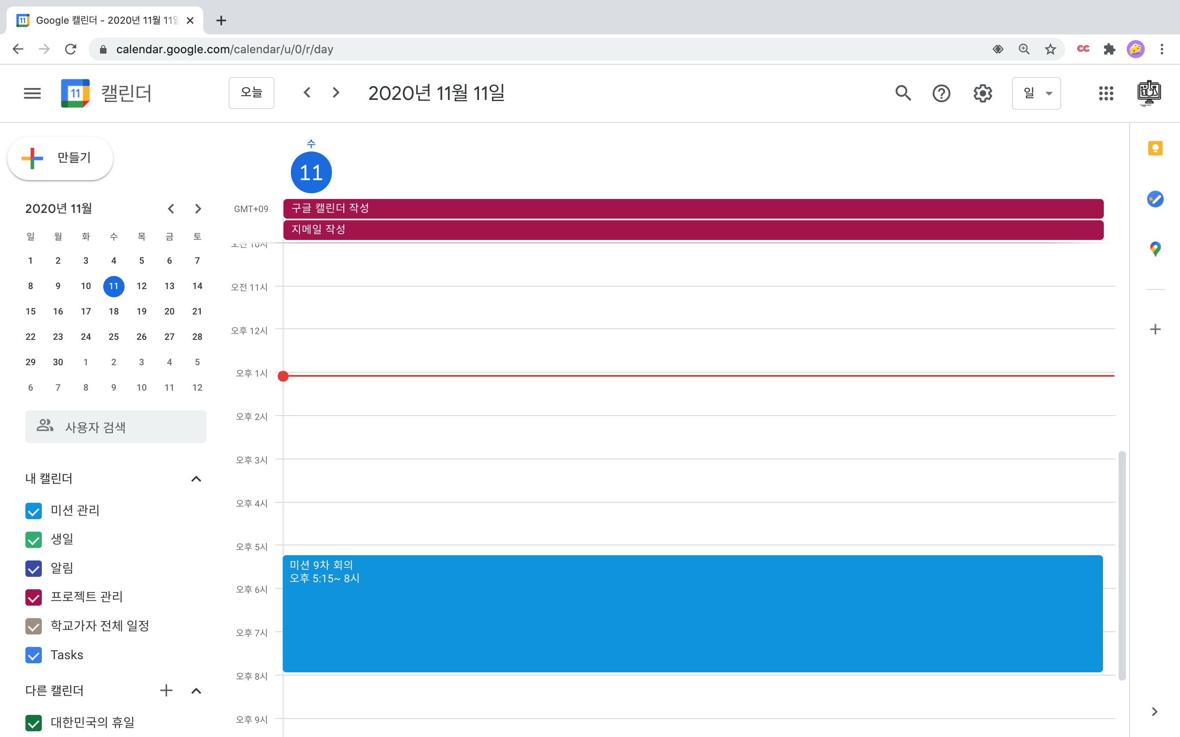Open the main hamburger menu
The width and height of the screenshot is (1180, 737).
coord(32,93)
